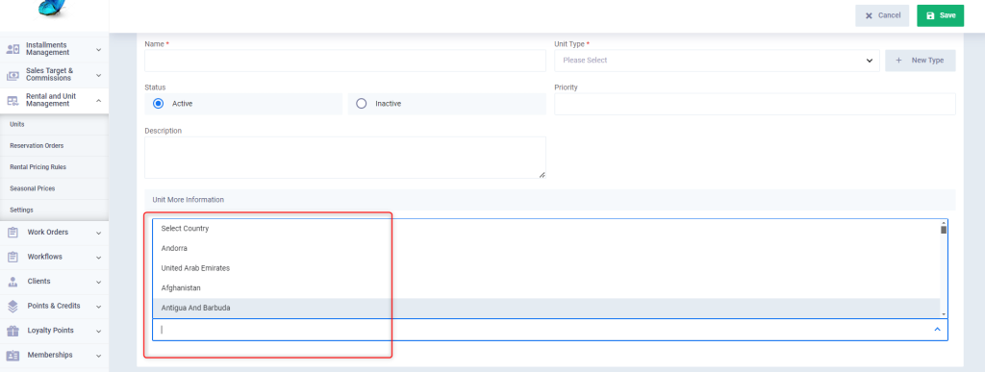Select the Inactive status radio button
This screenshot has width=985, height=372.
pyautogui.click(x=362, y=104)
